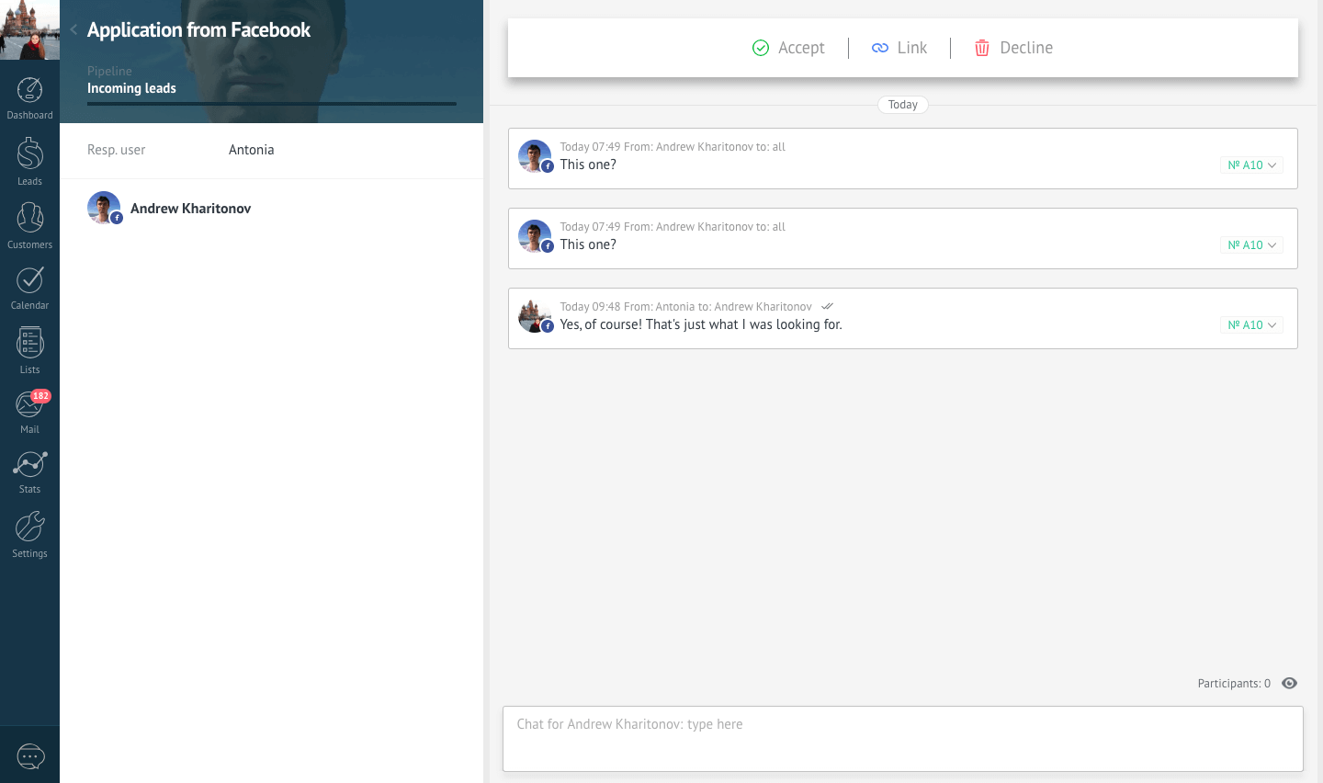Click header 'Today 09:48 From: Antonia to: Andrew Kharitonov'
This screenshot has height=783, width=1323.
click(x=686, y=307)
